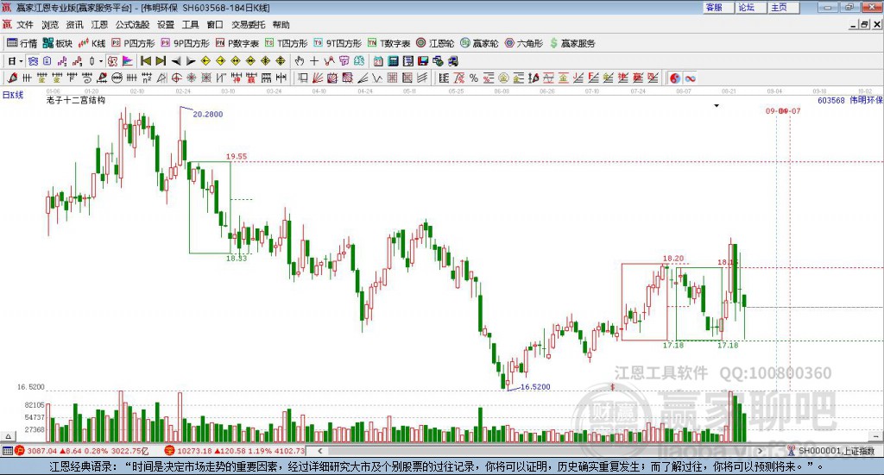The height and width of the screenshot is (475, 884).
Task: Open the calendar icon in toolbar
Action: [378, 61]
